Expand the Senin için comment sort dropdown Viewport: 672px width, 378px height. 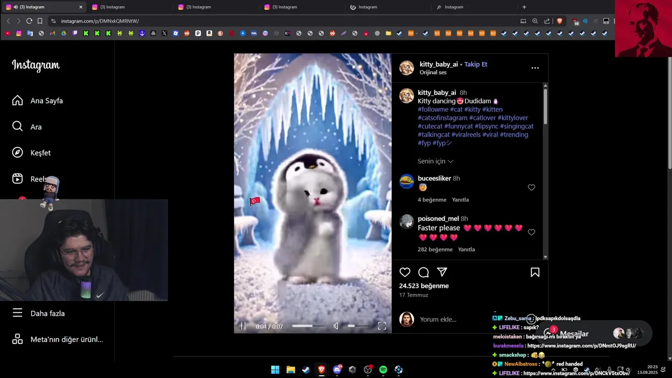coord(435,161)
